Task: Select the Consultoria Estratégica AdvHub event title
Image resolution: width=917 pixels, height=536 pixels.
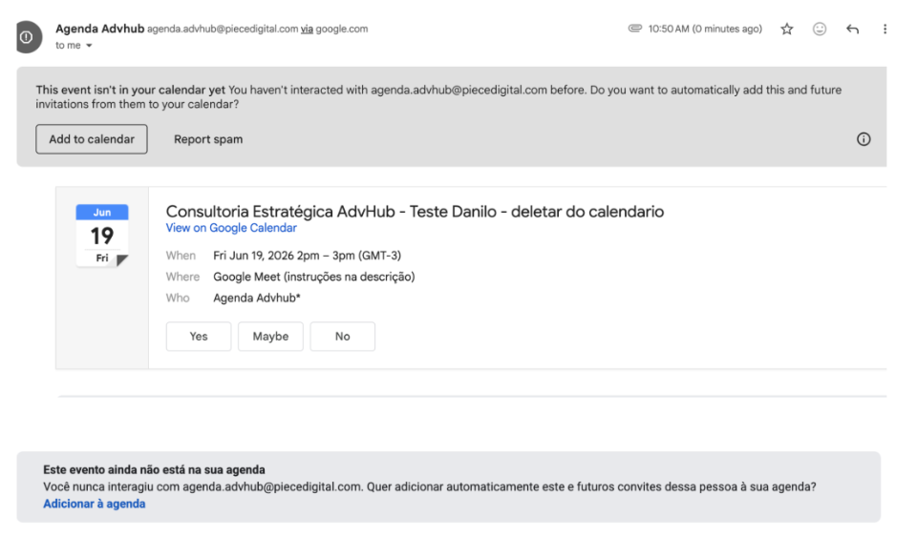Action: [415, 212]
